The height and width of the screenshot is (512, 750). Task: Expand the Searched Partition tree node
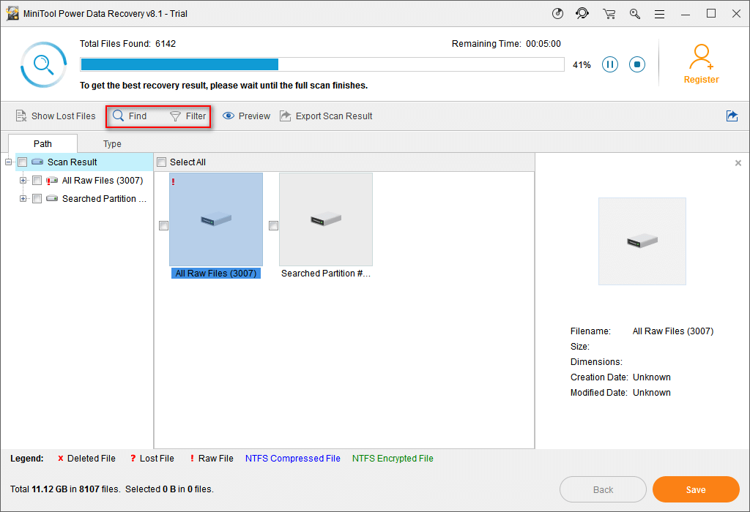(x=23, y=198)
